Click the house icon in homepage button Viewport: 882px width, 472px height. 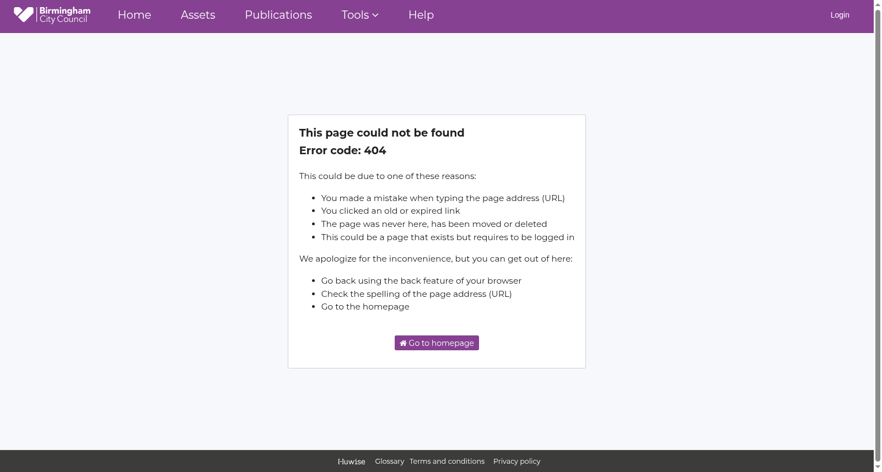click(403, 343)
